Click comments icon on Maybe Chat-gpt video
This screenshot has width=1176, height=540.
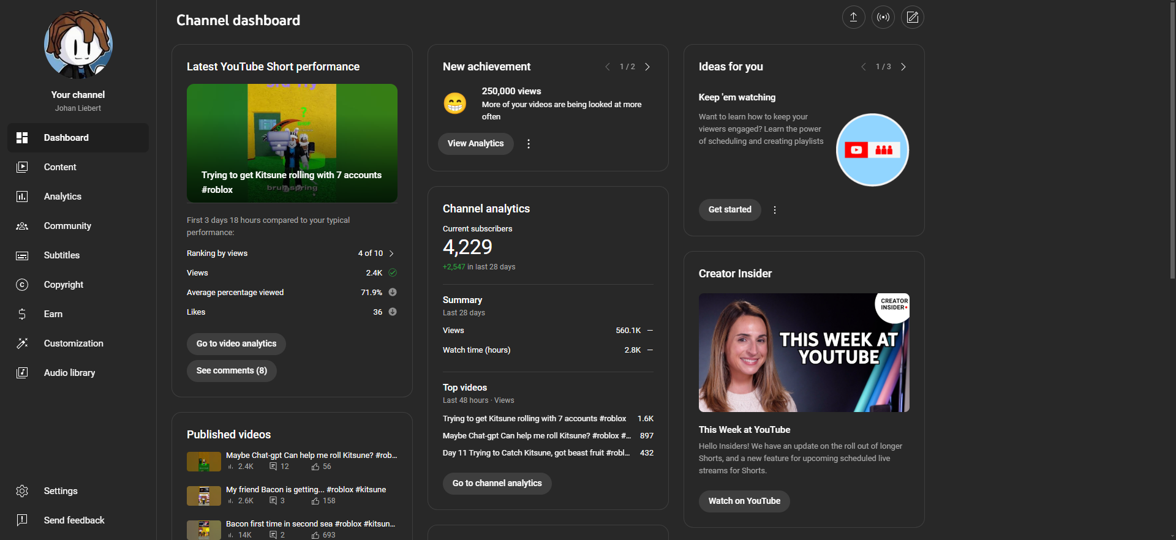pyautogui.click(x=273, y=467)
